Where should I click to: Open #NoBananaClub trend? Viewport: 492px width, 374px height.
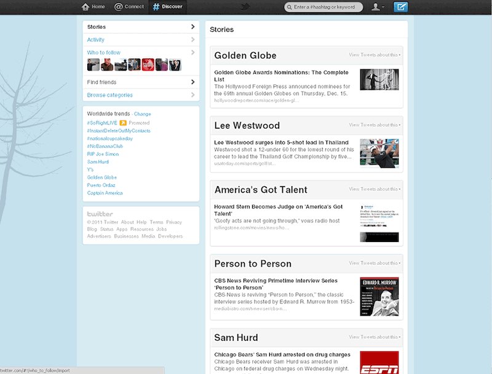pos(105,146)
